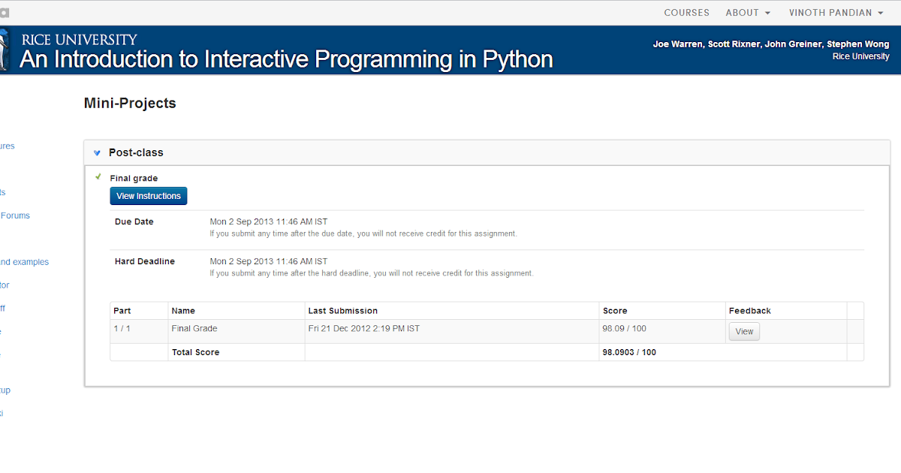The image size is (901, 473).
Task: Click the instructor names in the banner
Action: tap(771, 44)
